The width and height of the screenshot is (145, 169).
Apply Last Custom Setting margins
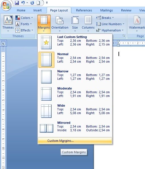pos(75,42)
